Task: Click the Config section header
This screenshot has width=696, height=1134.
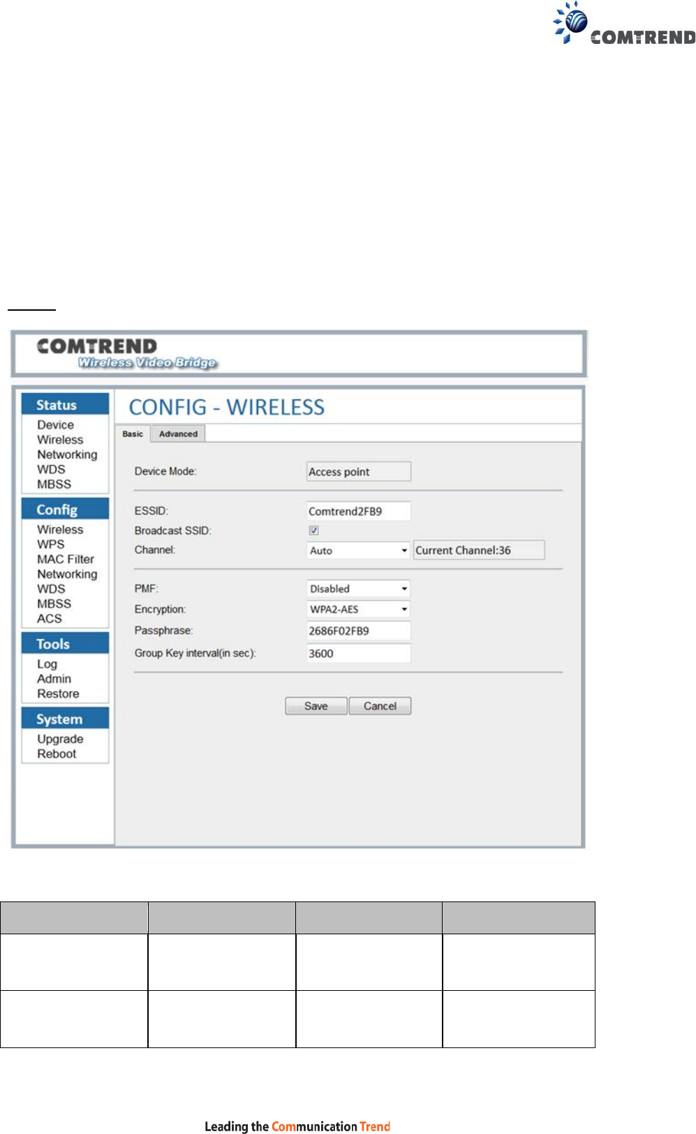Action: (65, 509)
